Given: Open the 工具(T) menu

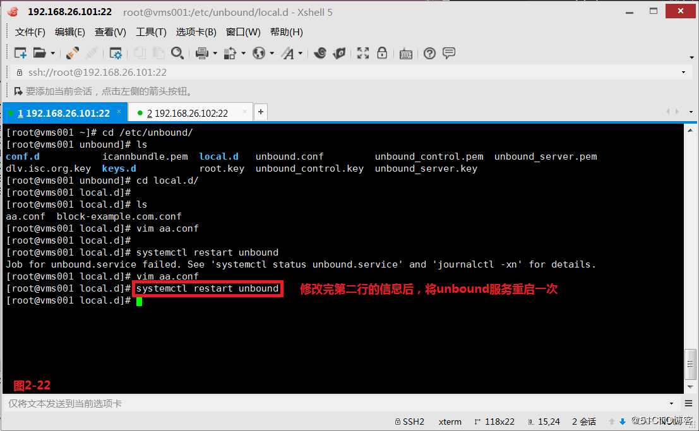Looking at the screenshot, I should point(151,32).
